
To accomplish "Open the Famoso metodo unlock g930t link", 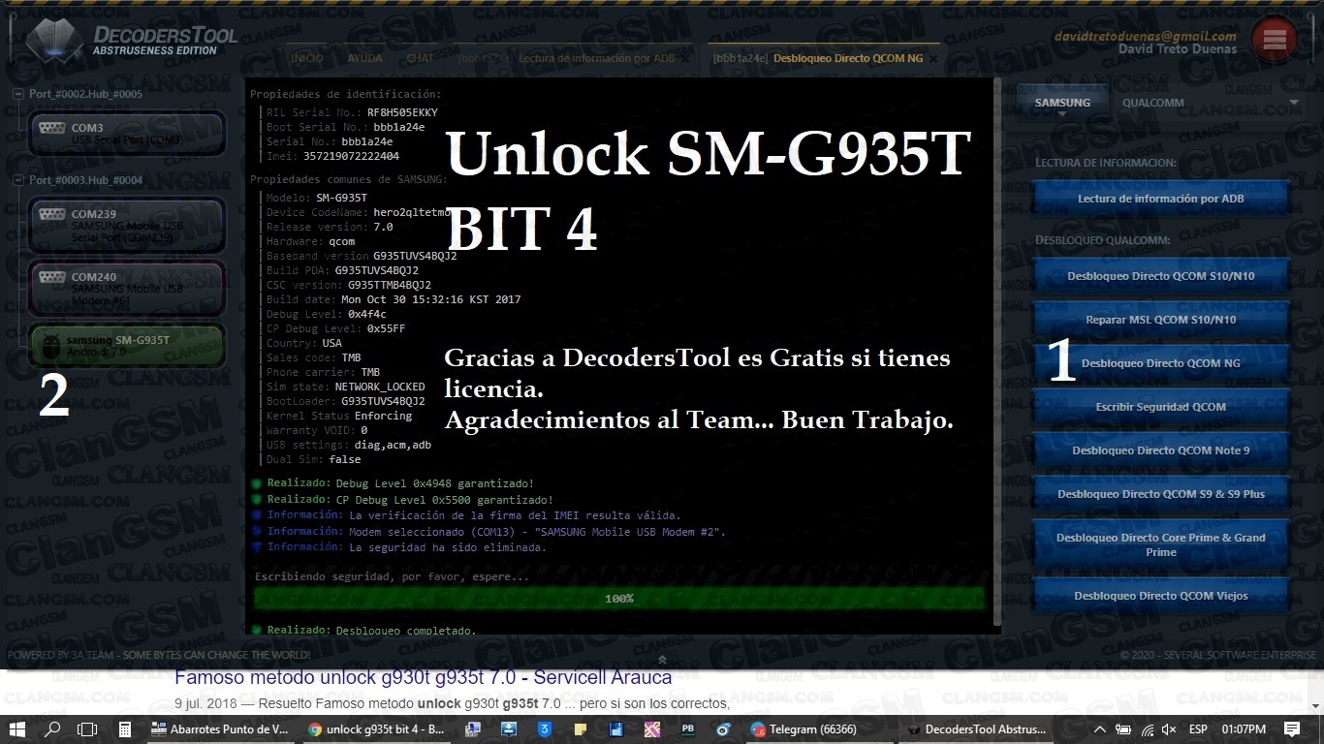I will click(423, 677).
